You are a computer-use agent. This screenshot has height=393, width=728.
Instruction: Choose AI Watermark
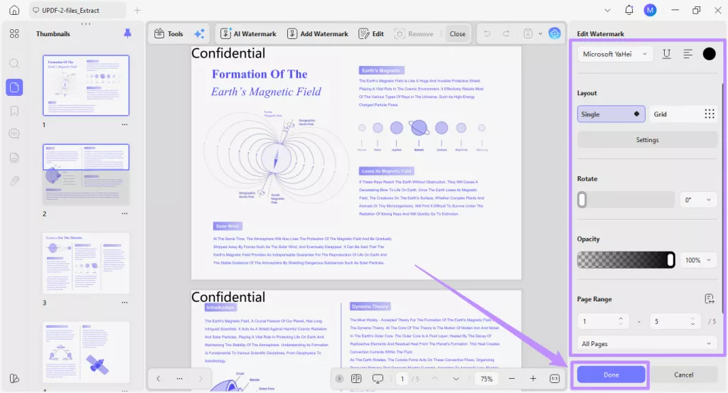pyautogui.click(x=248, y=33)
